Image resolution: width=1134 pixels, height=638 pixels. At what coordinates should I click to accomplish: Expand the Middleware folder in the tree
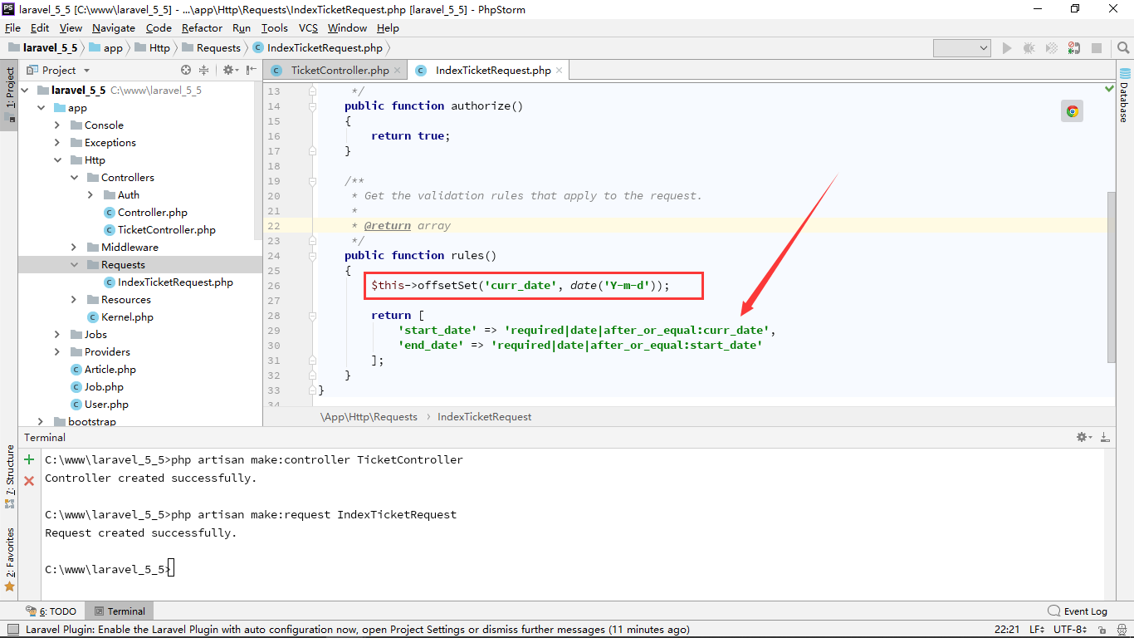(74, 248)
